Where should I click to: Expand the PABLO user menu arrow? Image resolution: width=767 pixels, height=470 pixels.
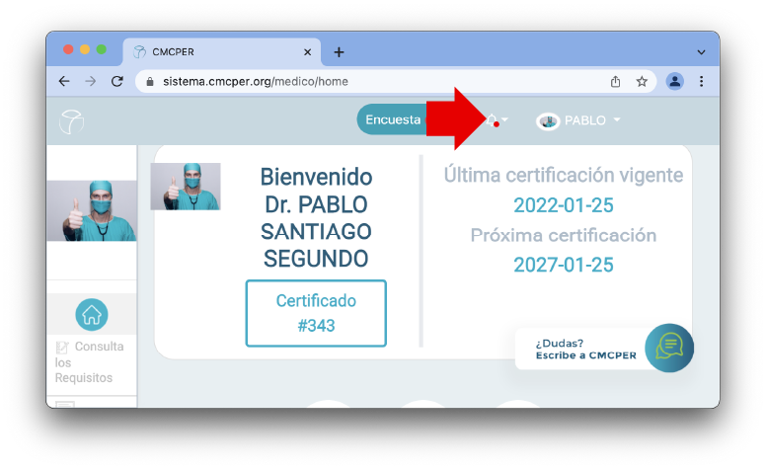617,119
